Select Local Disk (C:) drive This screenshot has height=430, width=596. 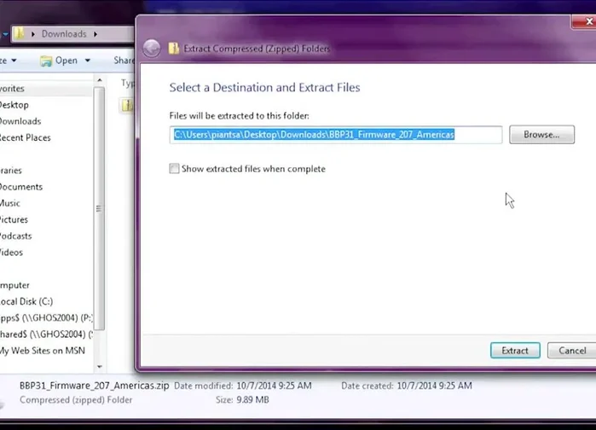(26, 301)
